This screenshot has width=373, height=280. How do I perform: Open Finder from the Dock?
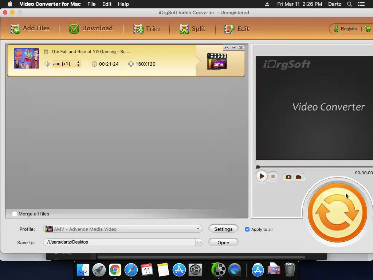pyautogui.click(x=83, y=270)
